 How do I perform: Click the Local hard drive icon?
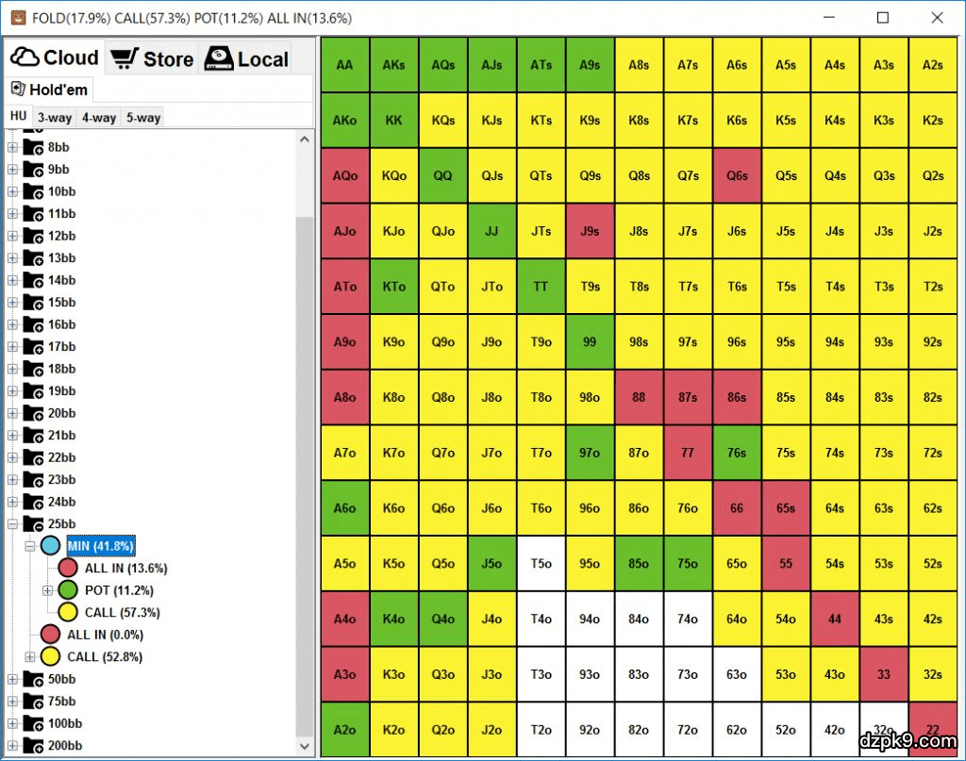[218, 58]
